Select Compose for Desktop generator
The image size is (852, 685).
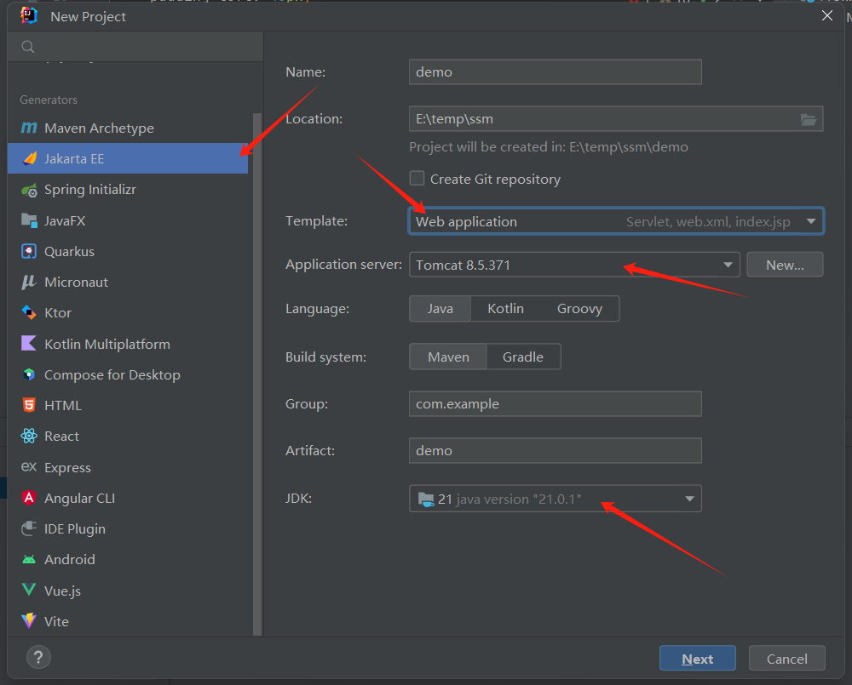pyautogui.click(x=128, y=374)
